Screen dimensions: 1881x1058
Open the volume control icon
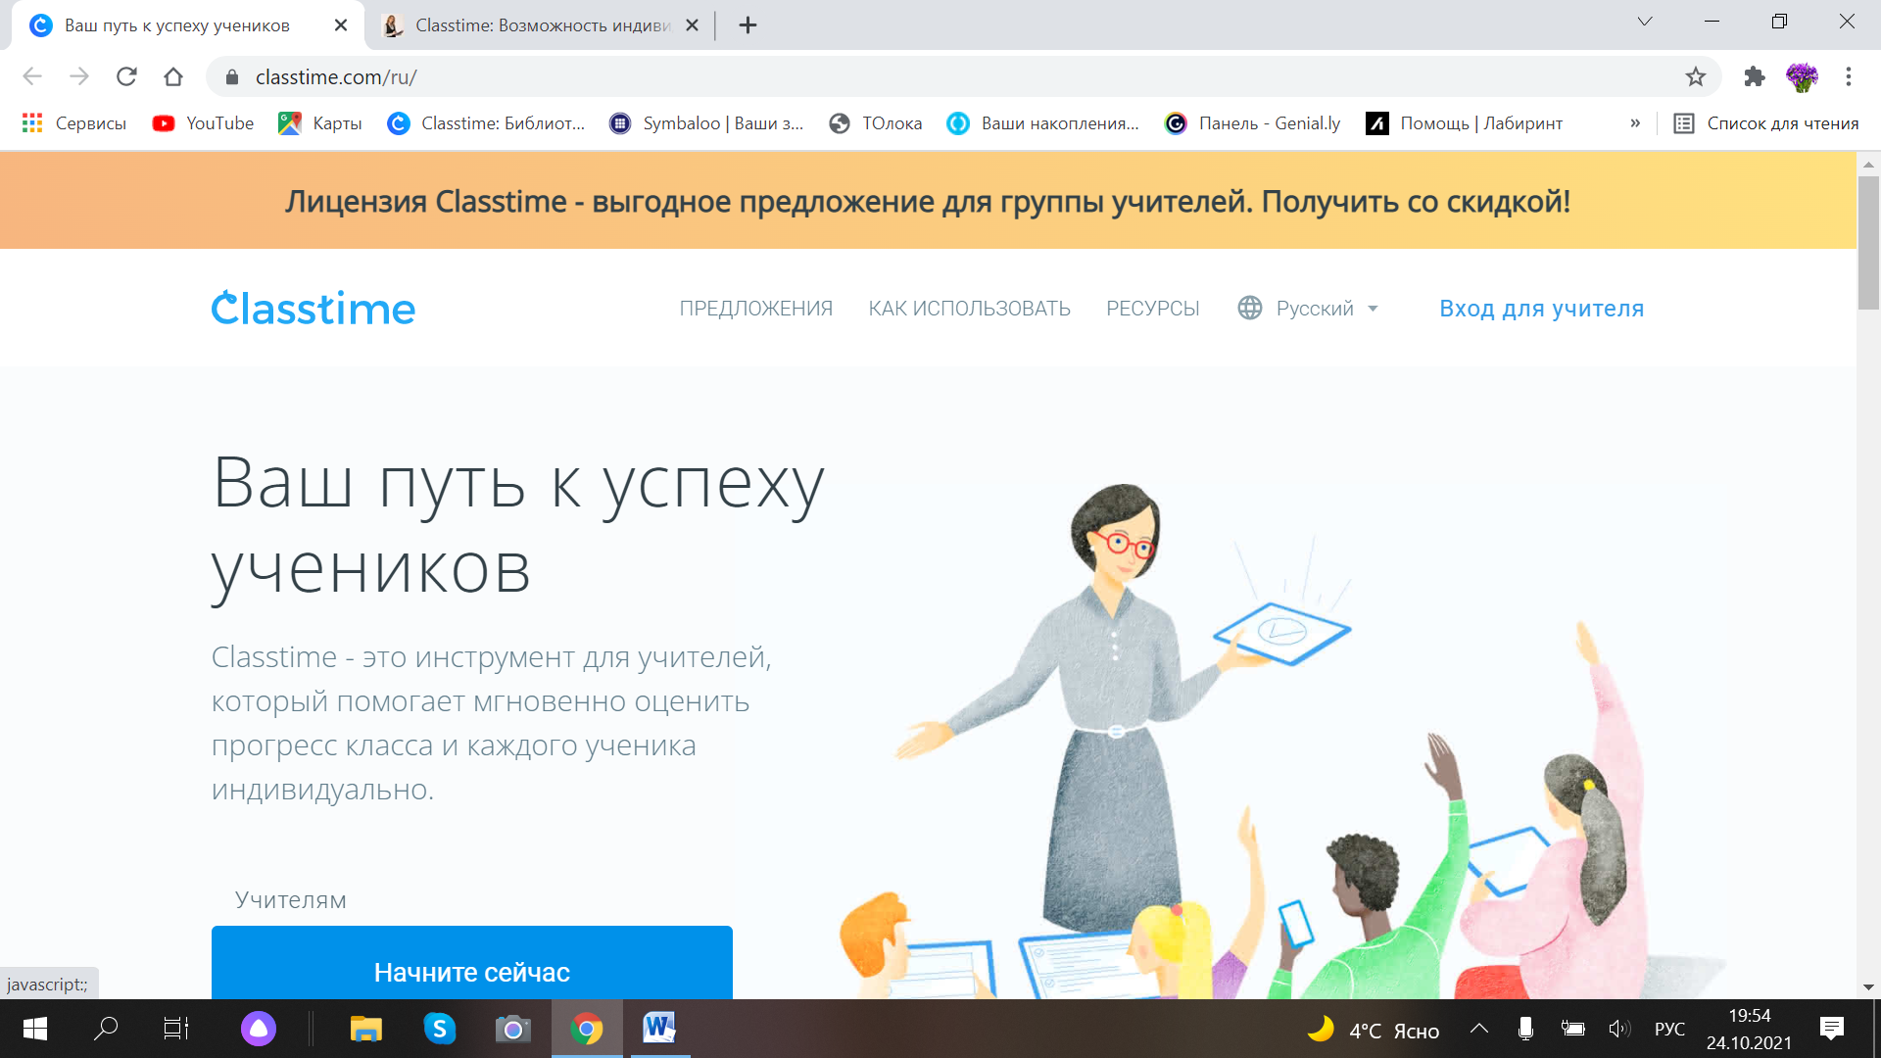click(x=1619, y=1029)
